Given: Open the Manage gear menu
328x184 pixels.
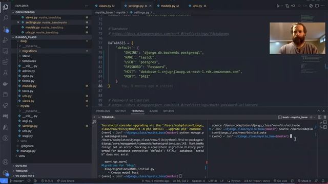Looking at the screenshot, I should pos(6,173).
